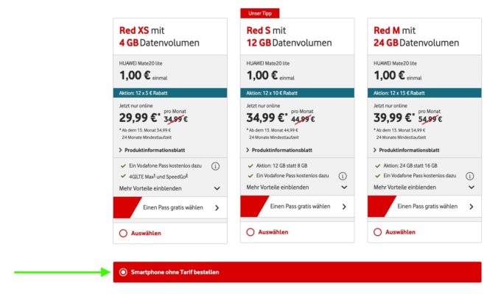Click red pass banner graphic in Red M

coord(381,206)
